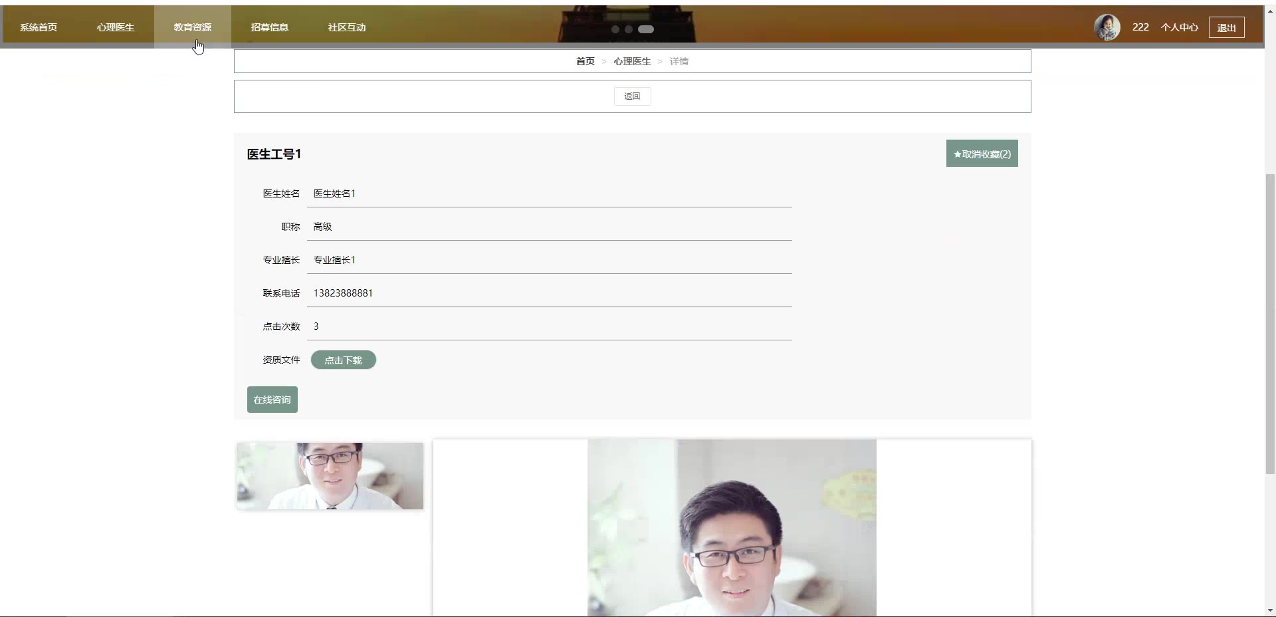The height and width of the screenshot is (617, 1276).
Task: Select the 教育资源 nav tab
Action: point(193,27)
